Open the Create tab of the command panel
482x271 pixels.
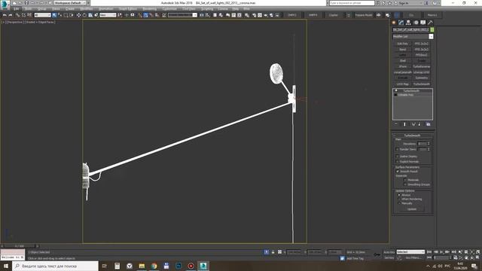point(394,23)
